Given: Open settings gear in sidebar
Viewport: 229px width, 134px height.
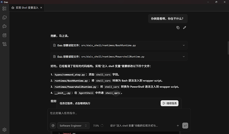Looking at the screenshot, I should click(x=5, y=130).
